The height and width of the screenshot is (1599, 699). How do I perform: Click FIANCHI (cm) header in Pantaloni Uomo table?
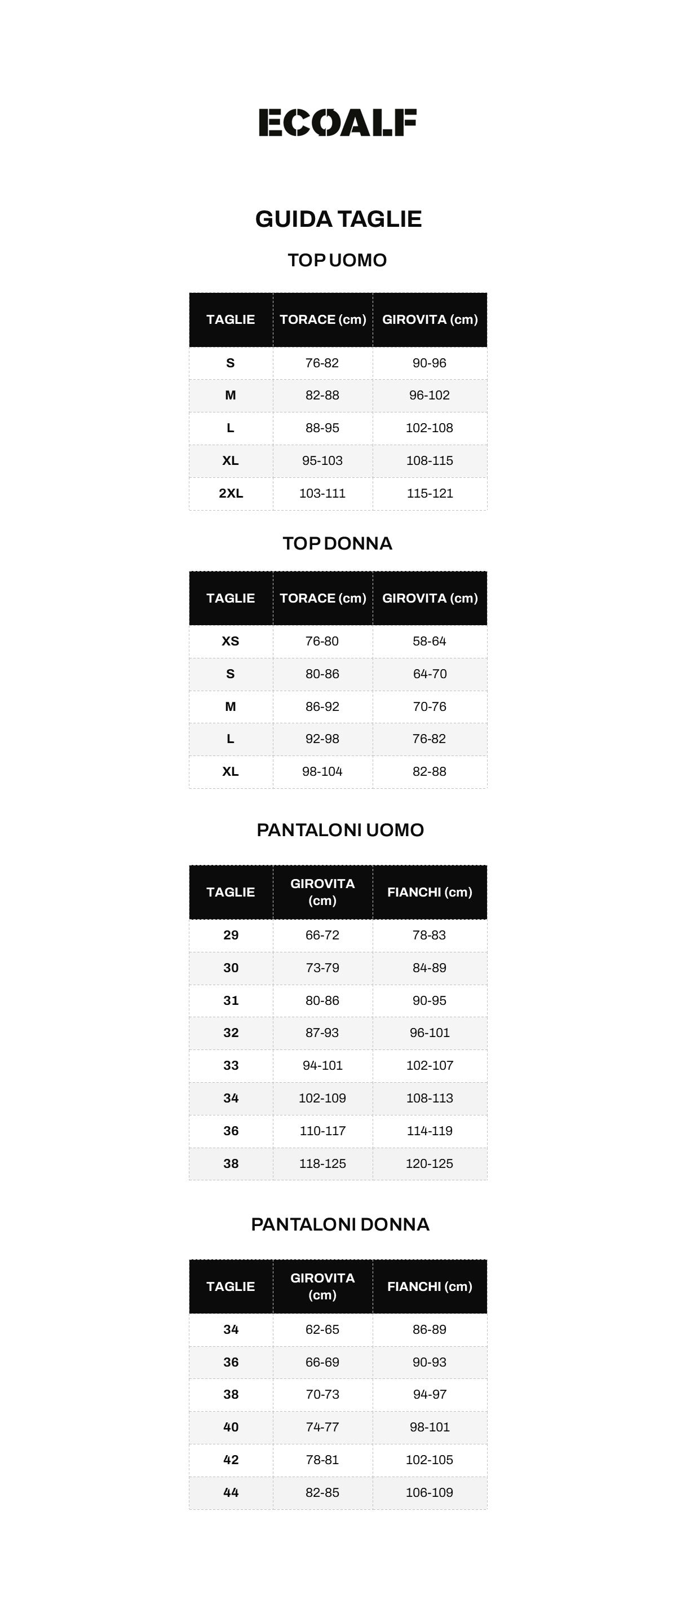pos(429,892)
